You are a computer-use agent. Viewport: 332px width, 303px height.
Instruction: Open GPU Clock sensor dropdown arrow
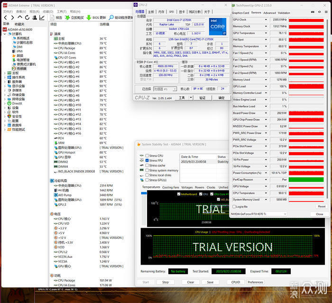click(x=266, y=20)
